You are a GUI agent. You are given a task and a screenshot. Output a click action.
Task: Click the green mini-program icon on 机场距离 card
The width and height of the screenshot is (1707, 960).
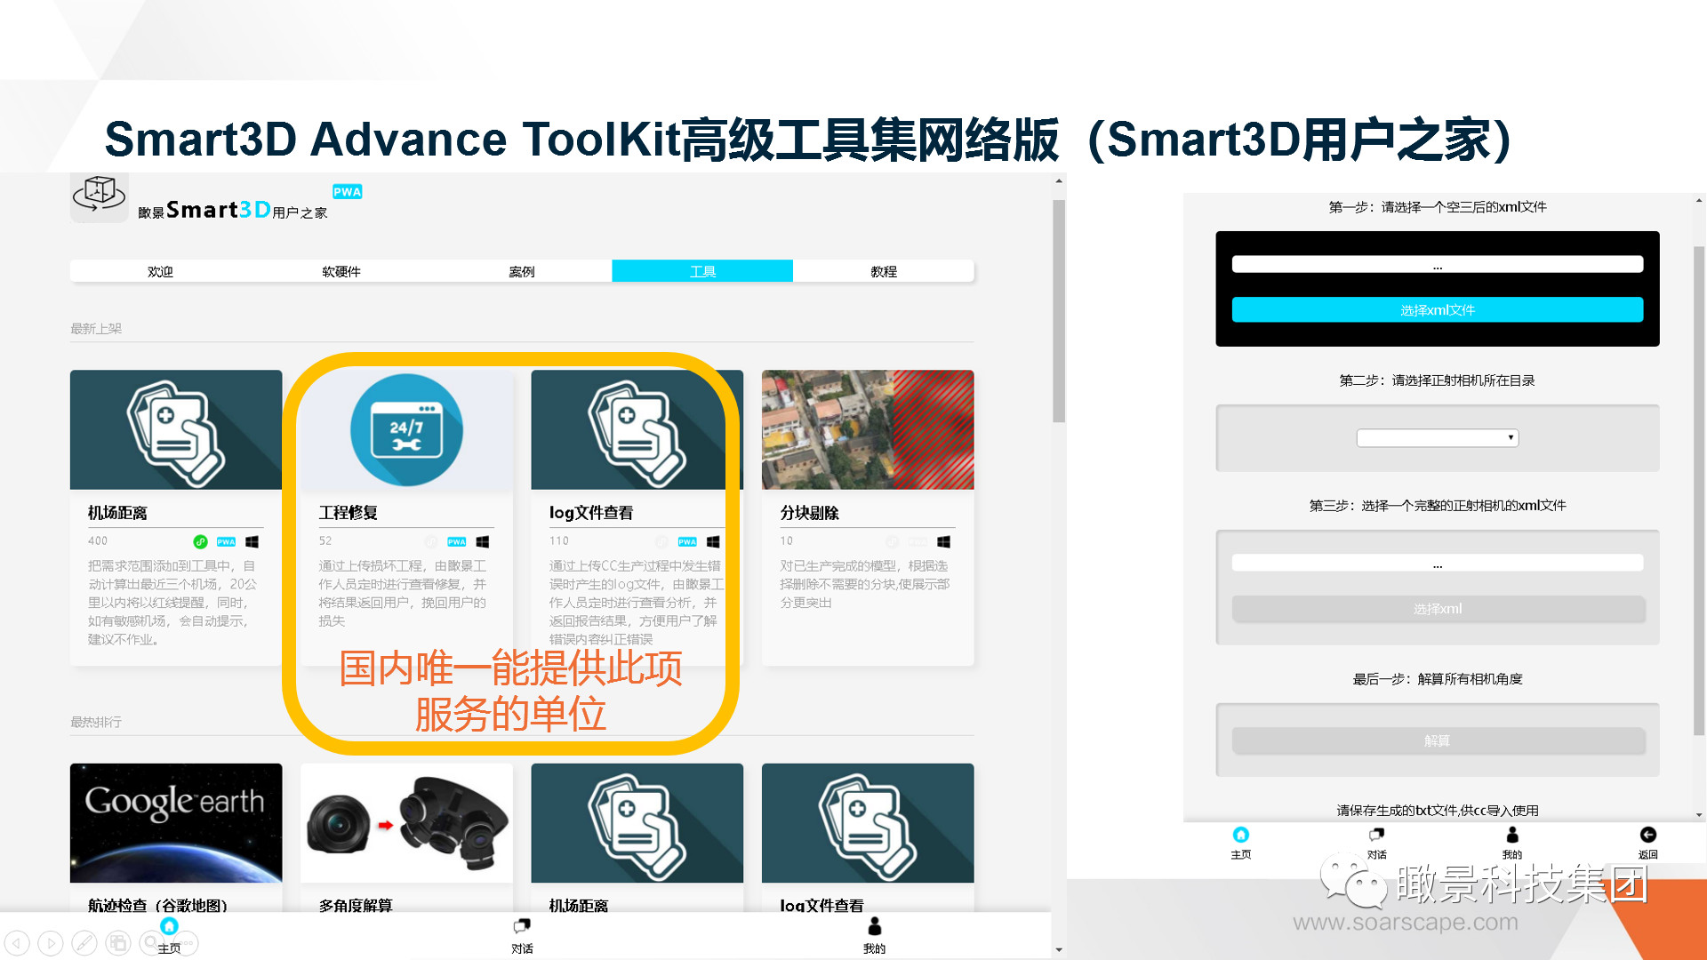pos(200,541)
